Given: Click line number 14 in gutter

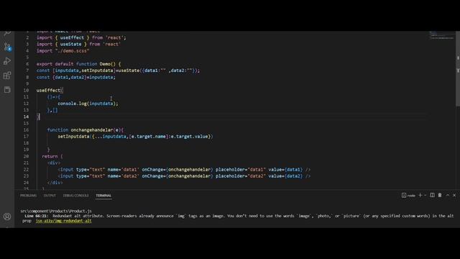Looking at the screenshot, I should click(x=26, y=117).
